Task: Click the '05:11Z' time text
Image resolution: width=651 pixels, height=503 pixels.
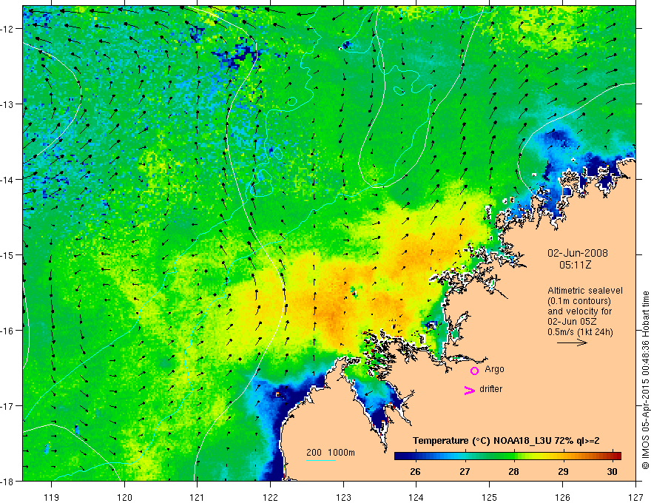Action: 575,265
